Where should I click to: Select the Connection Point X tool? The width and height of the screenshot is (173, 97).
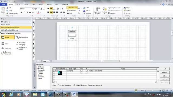(x=79, y=11)
